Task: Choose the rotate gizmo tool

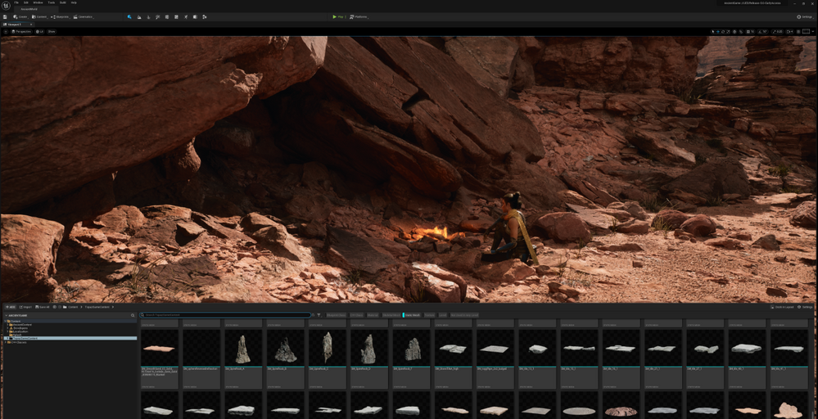Action: (723, 31)
